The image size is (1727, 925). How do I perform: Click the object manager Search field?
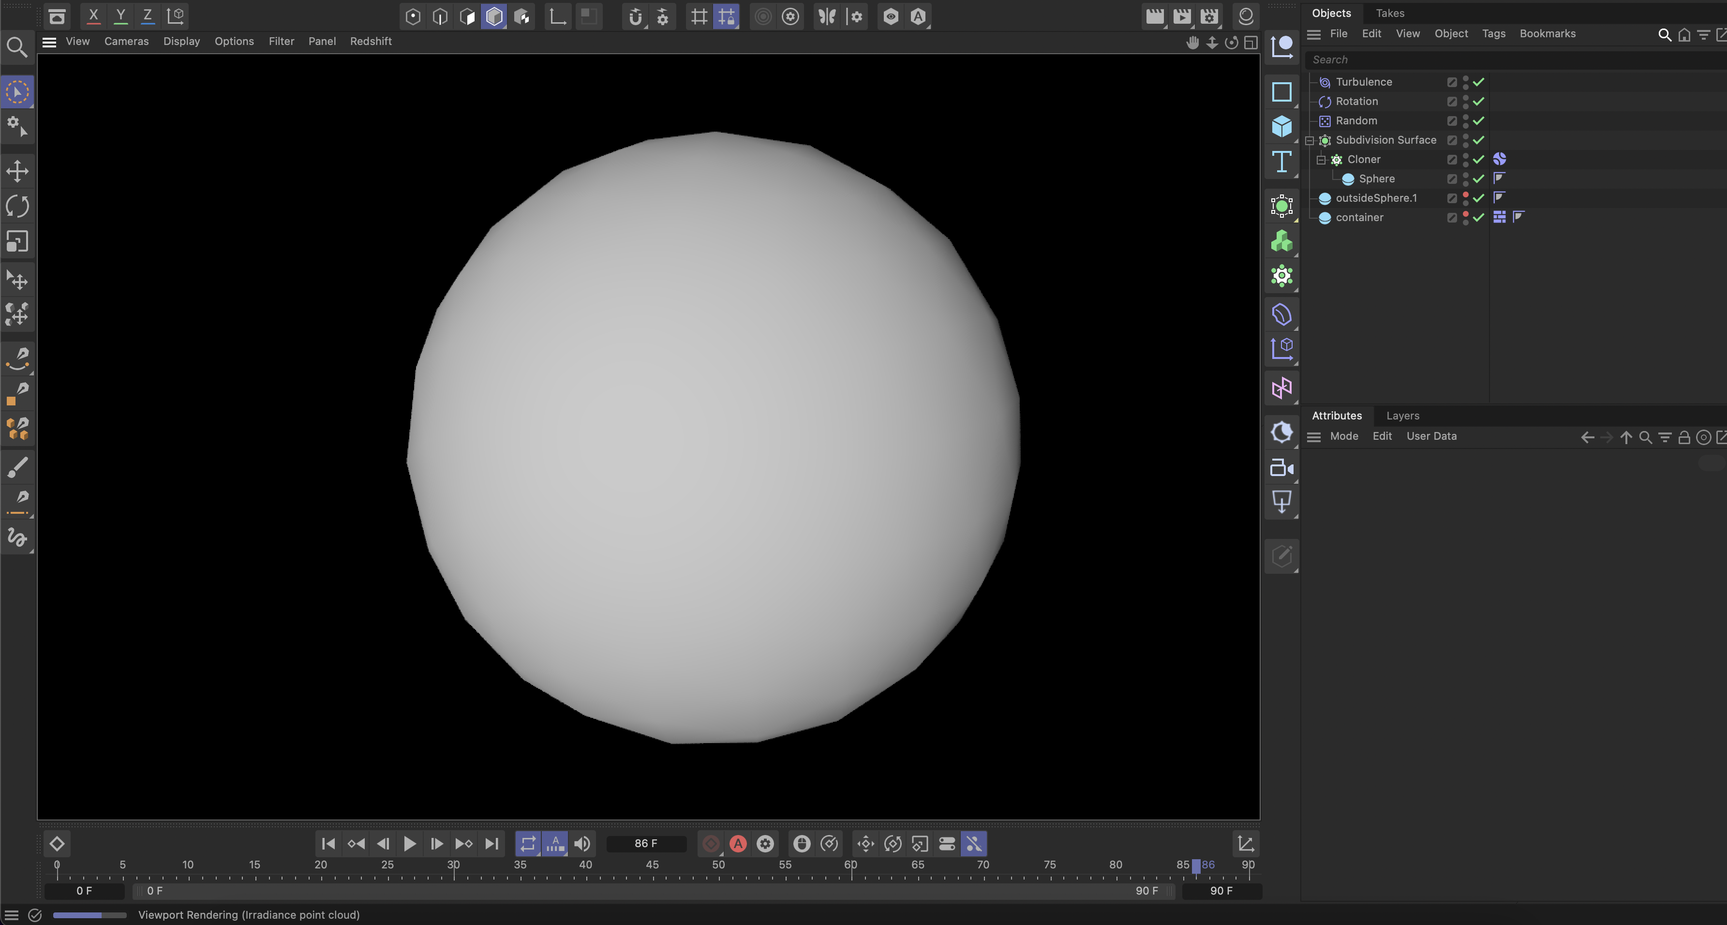(x=1475, y=60)
